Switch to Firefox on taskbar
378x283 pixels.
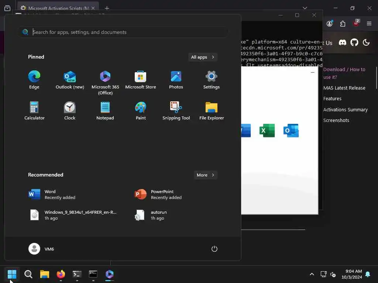61,274
